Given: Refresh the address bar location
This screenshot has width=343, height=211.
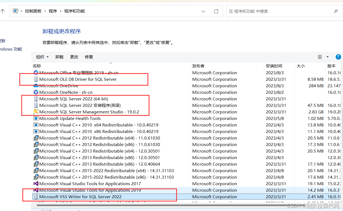Looking at the screenshot, I should tap(216, 11).
